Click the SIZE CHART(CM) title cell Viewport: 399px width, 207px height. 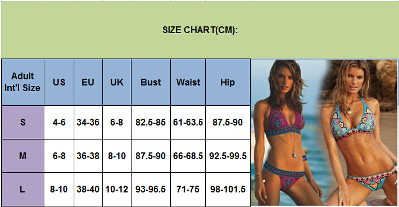coord(200,30)
